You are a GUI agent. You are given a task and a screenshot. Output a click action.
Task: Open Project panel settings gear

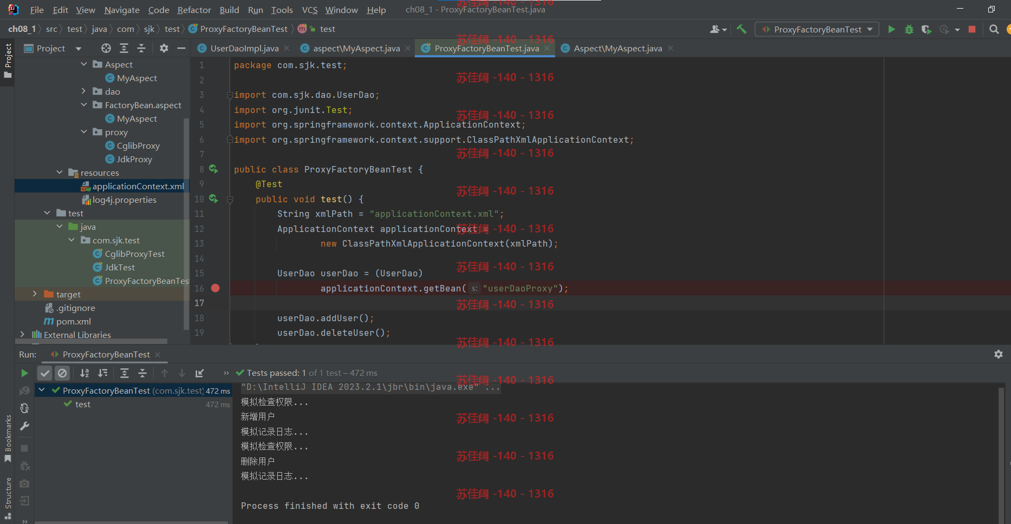click(x=164, y=48)
